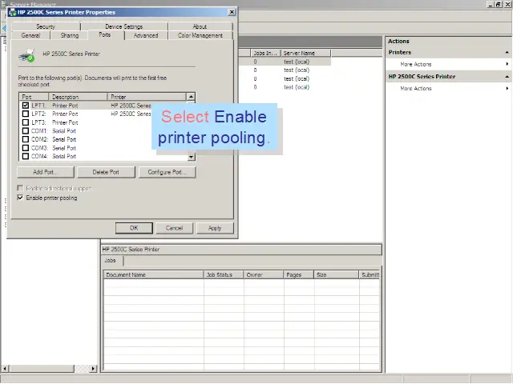Click the Add Port button
This screenshot has width=513, height=384.
(x=46, y=172)
